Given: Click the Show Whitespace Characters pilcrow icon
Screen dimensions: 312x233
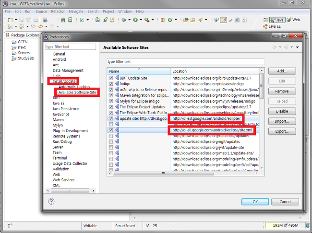Looking at the screenshot, I should [x=244, y=20].
